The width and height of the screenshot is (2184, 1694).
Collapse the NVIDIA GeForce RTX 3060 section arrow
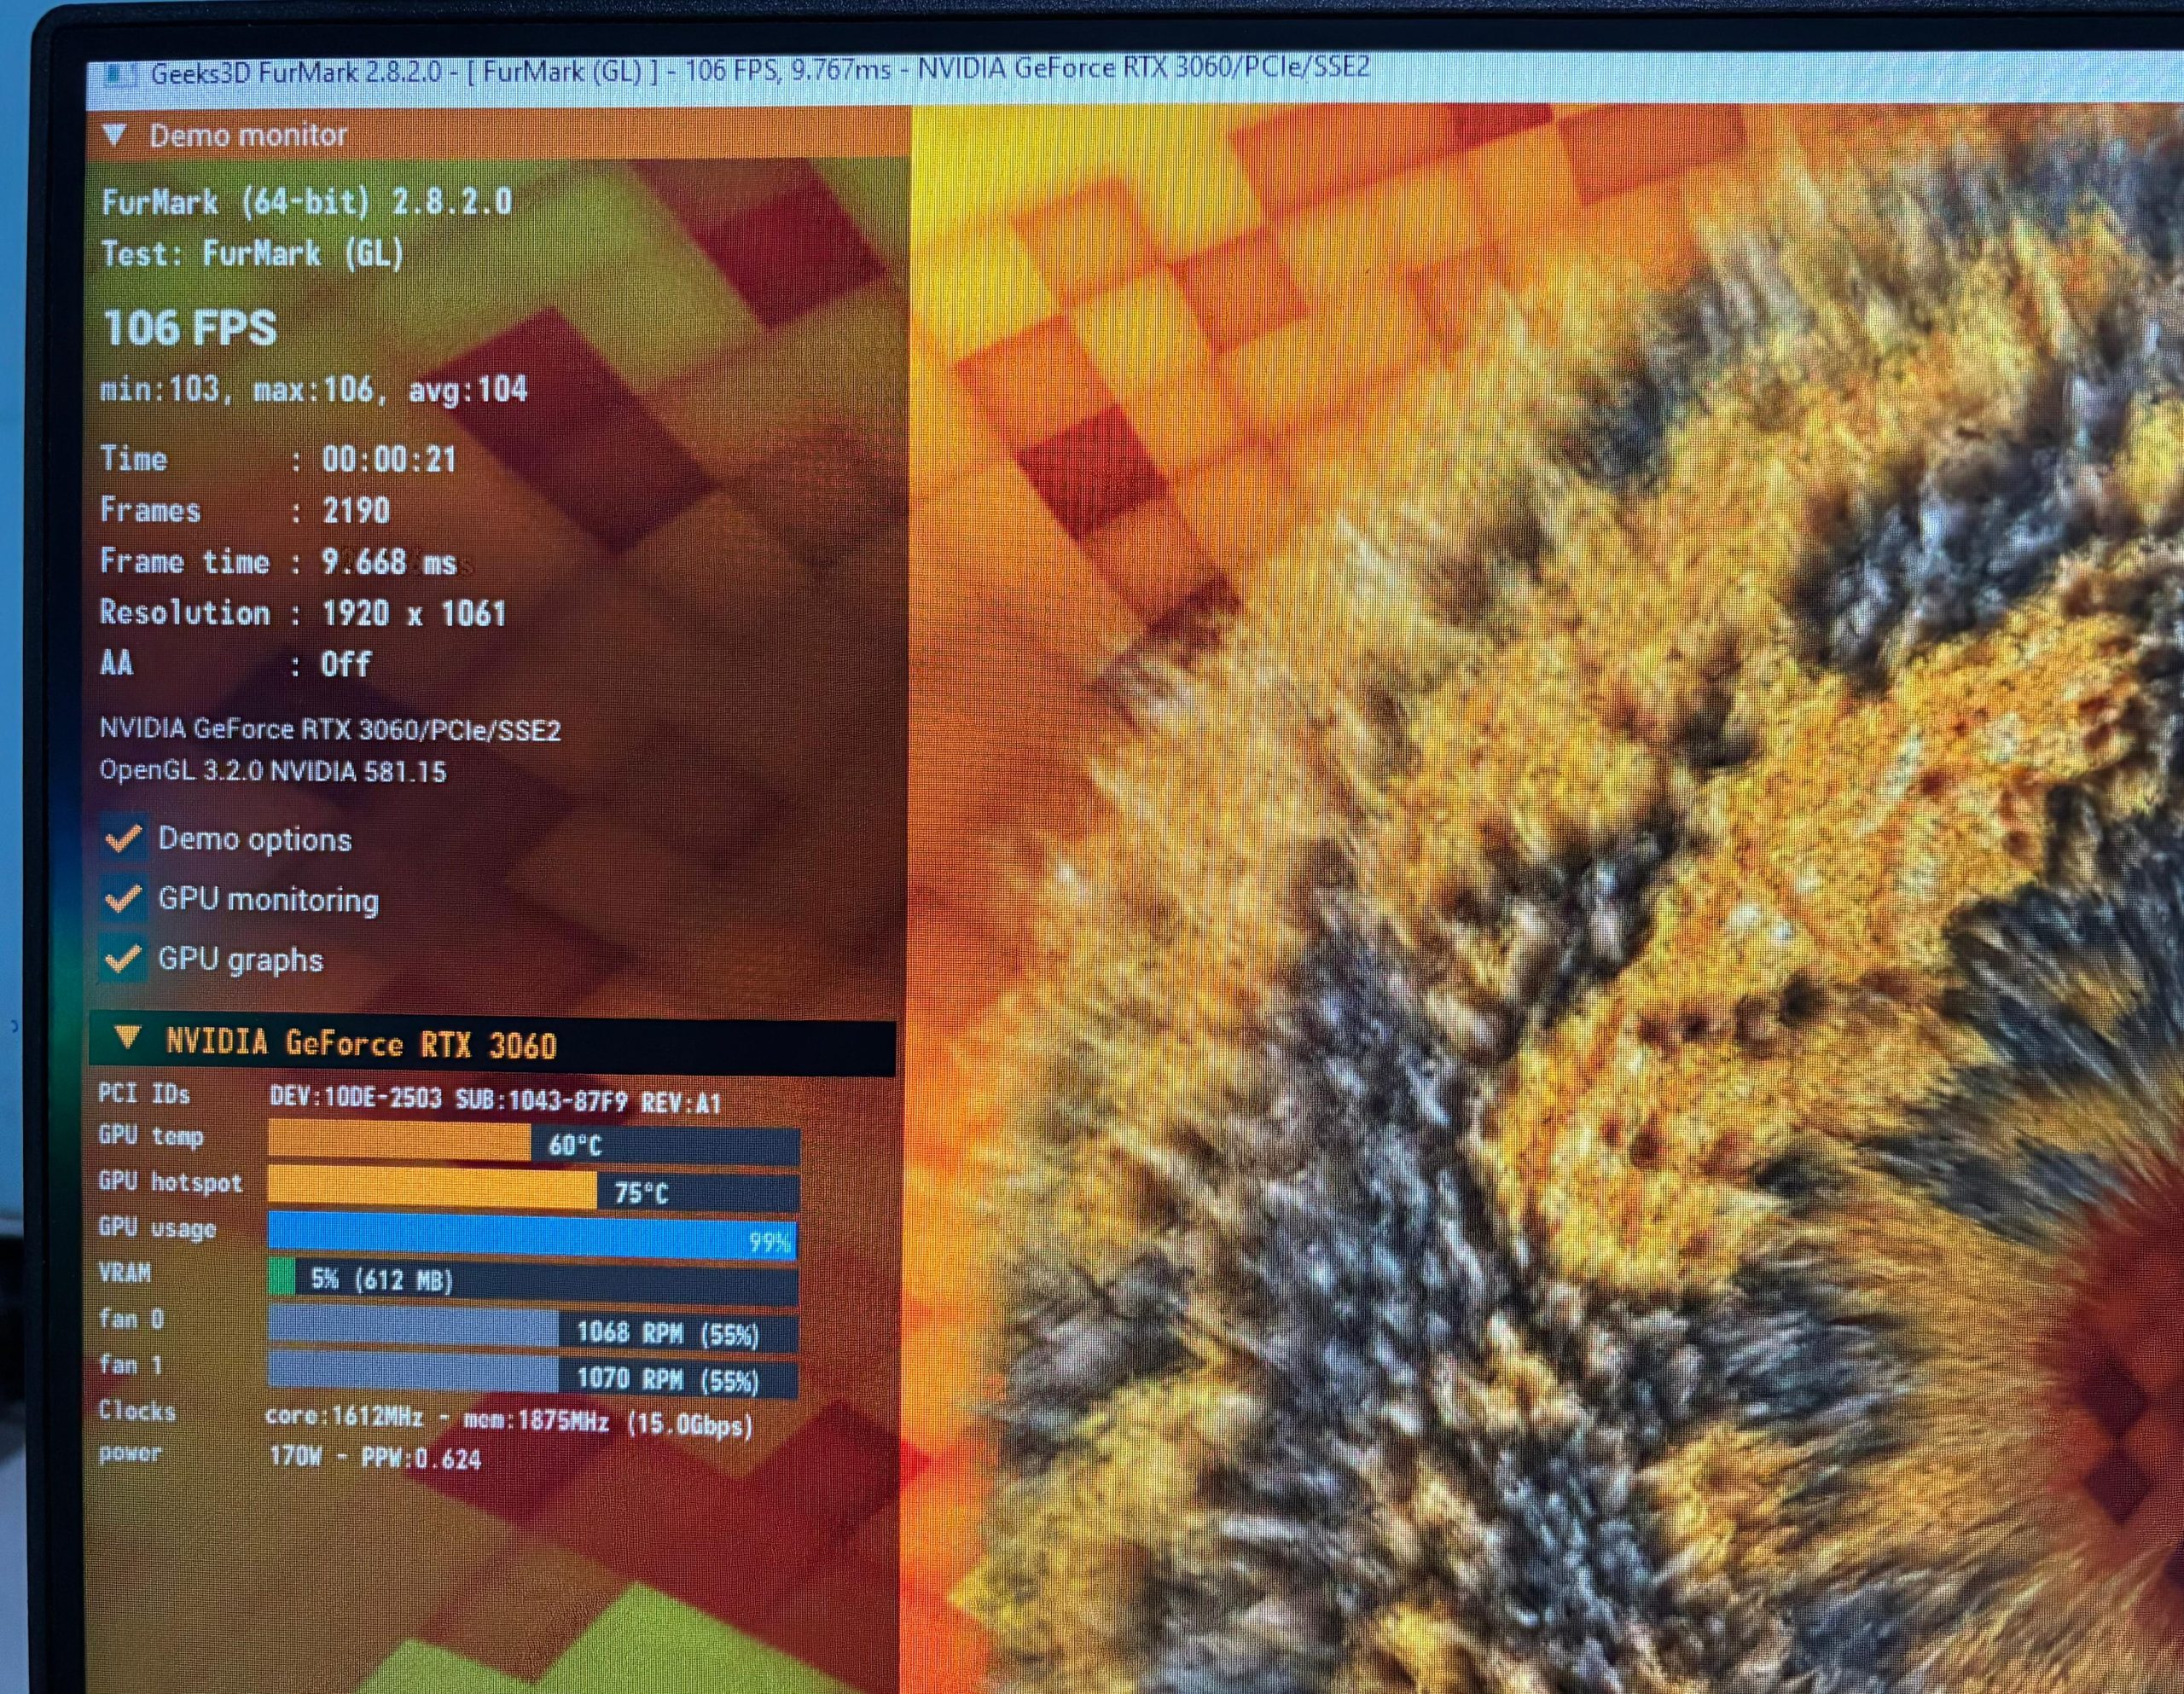127,1038
